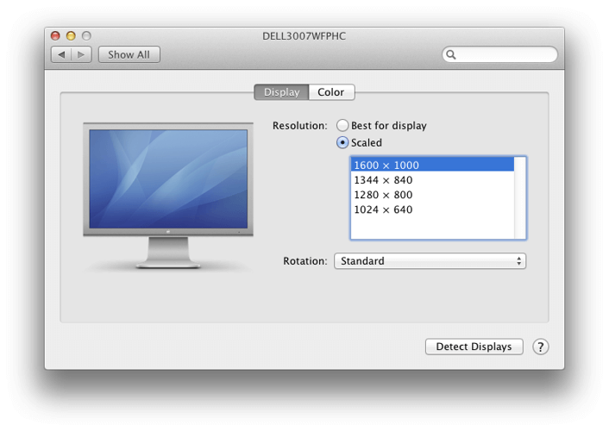Minimize the window with the yellow button

[71, 36]
